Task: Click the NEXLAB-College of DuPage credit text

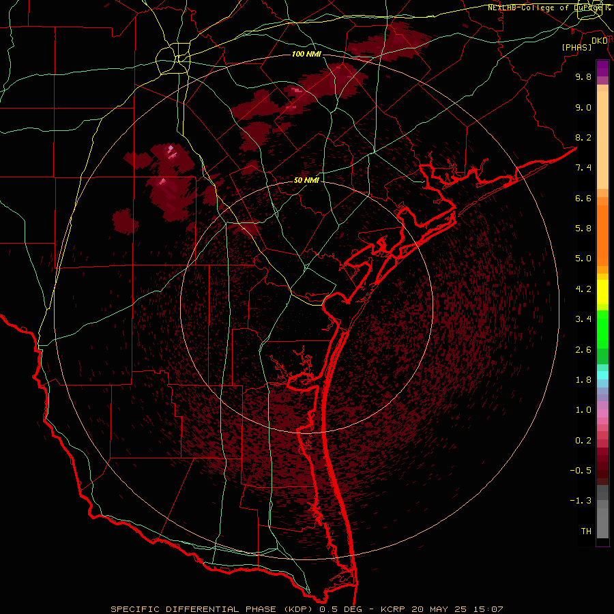Action: [549, 8]
